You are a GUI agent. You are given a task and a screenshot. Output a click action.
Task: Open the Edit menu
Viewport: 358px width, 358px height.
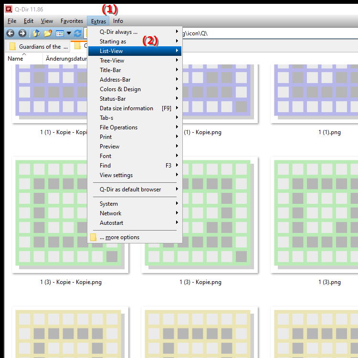[x=29, y=21]
